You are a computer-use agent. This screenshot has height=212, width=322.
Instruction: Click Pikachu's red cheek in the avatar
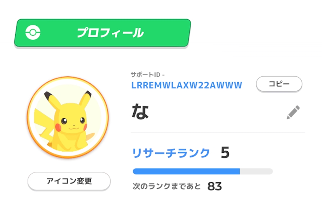[x=58, y=128]
